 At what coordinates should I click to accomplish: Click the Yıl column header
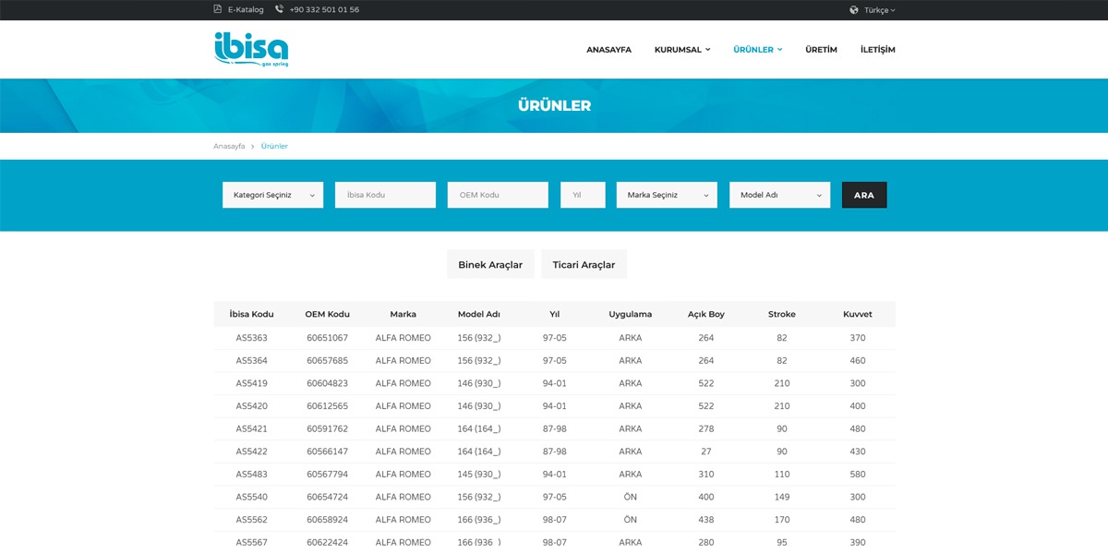point(555,314)
